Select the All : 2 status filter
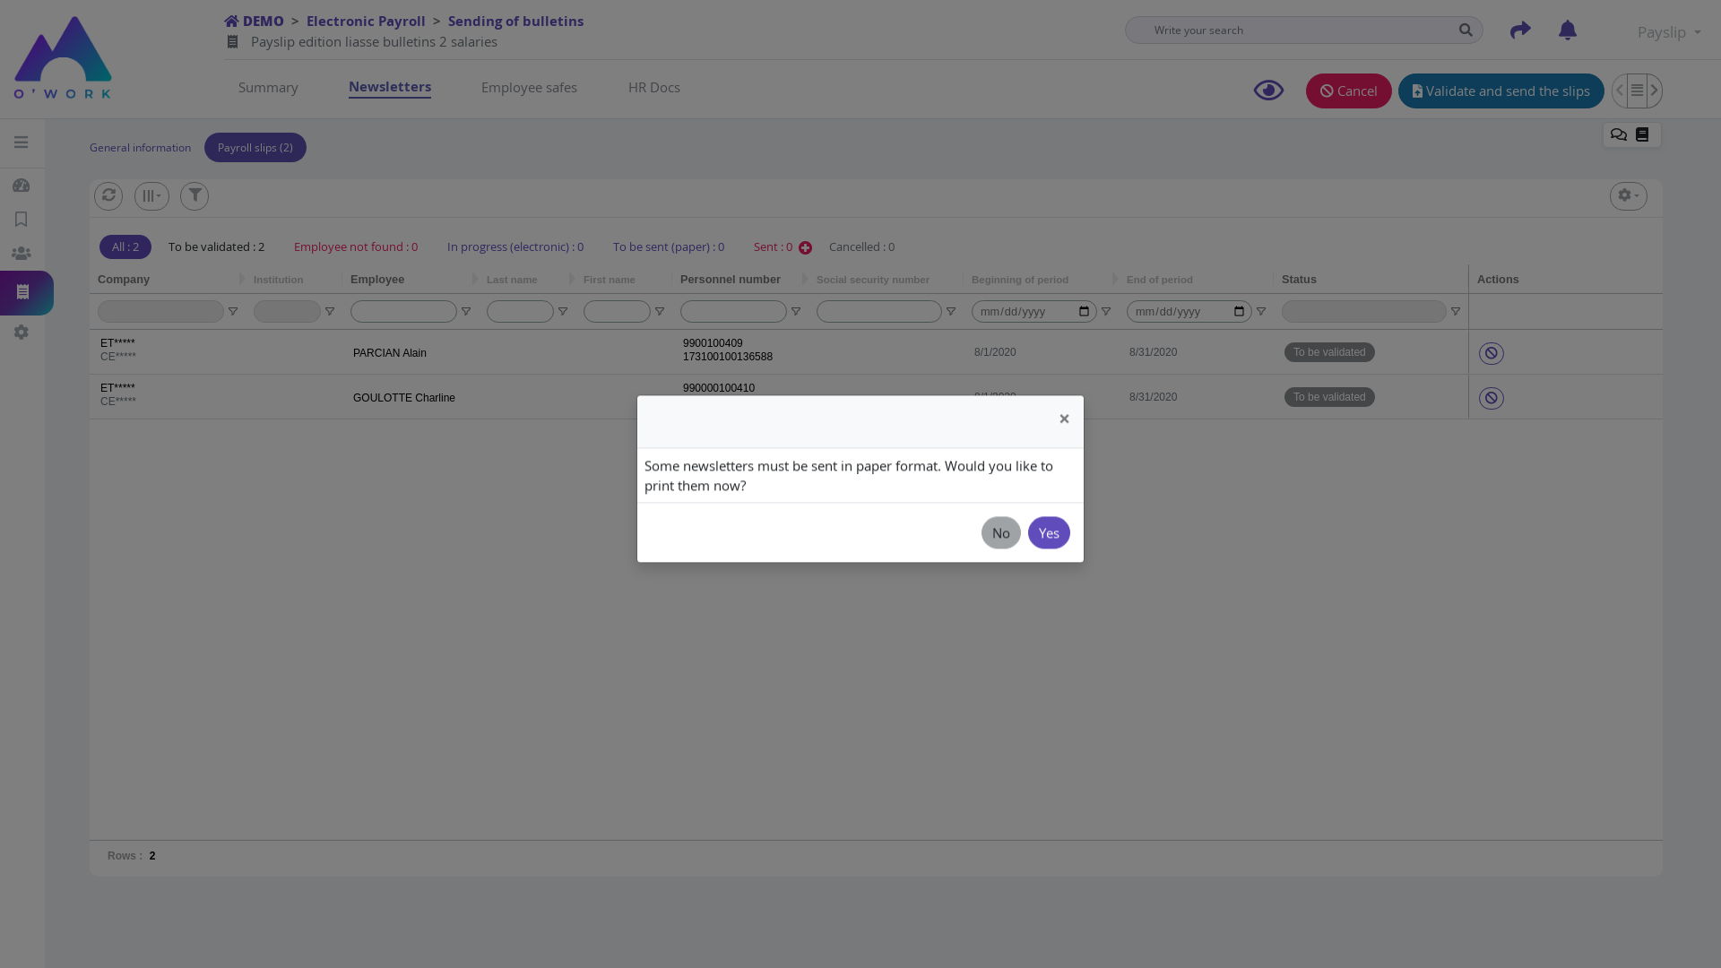This screenshot has height=968, width=1721. coord(125,247)
